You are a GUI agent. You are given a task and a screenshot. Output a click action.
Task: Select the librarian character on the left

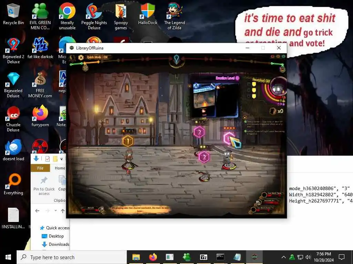[129, 160]
